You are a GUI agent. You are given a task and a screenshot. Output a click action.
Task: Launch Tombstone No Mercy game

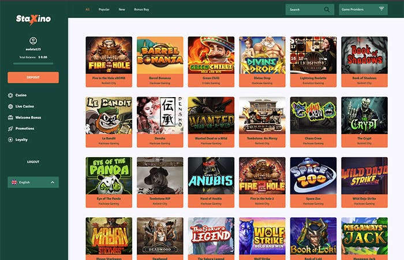pyautogui.click(x=262, y=122)
